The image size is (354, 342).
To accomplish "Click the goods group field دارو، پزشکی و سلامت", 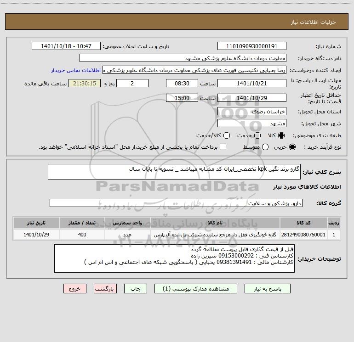I will 176,203.
